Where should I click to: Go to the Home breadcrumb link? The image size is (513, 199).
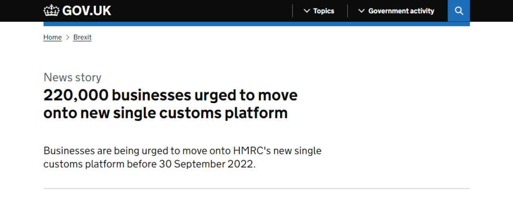[x=52, y=38]
